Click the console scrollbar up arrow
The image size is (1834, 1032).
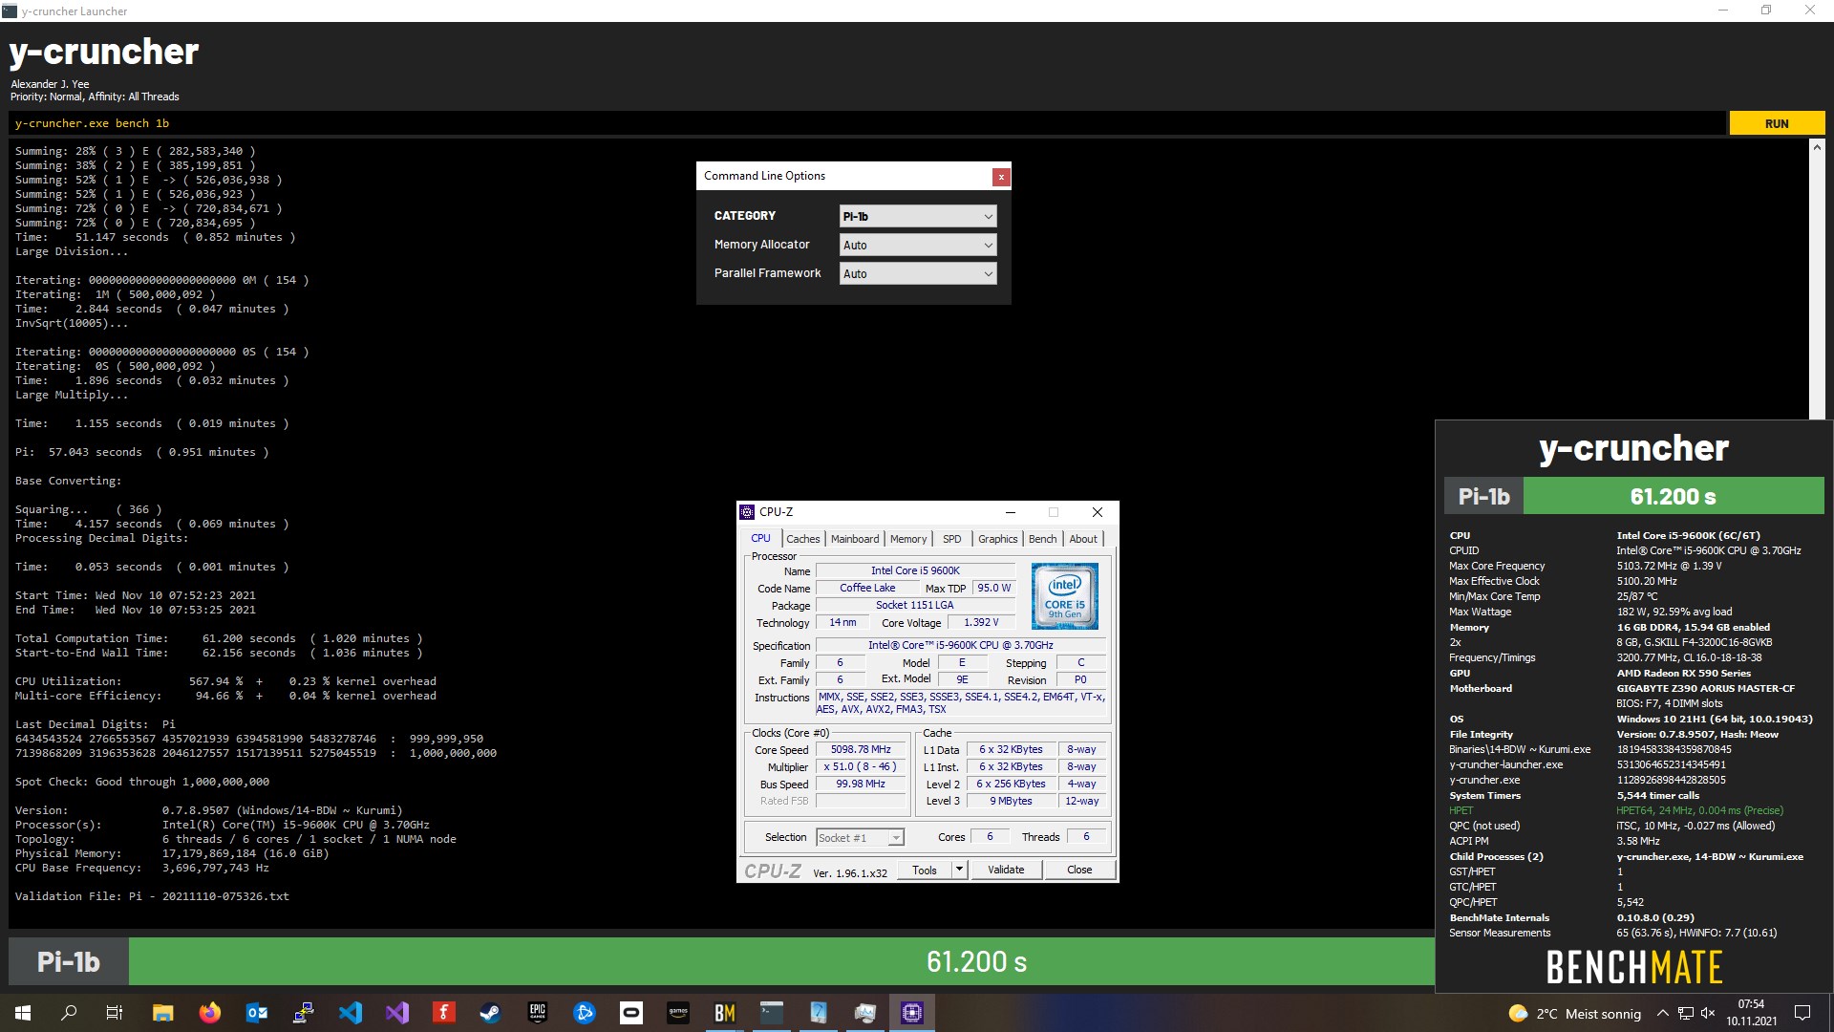(1816, 147)
